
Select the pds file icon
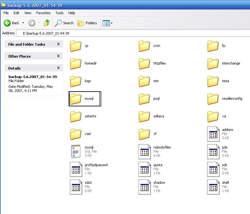click(x=213, y=152)
